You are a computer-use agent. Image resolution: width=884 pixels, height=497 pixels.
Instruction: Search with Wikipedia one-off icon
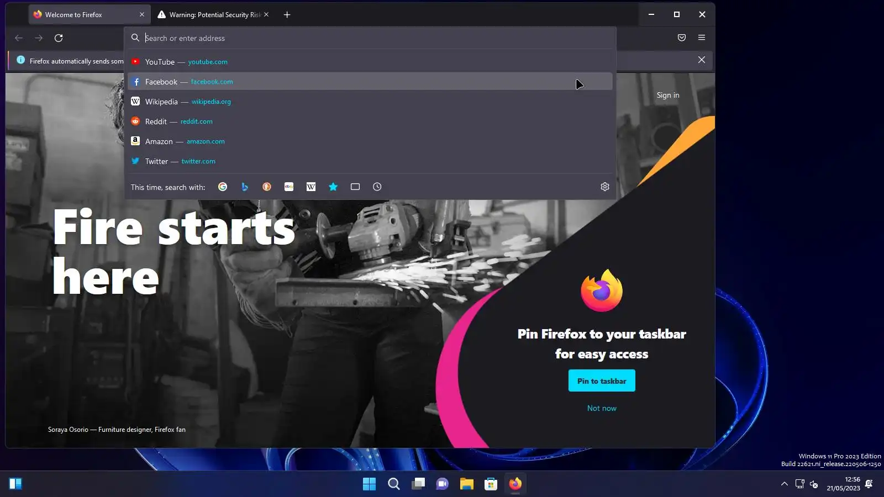pos(311,187)
